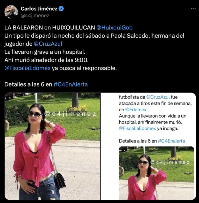Screen dimensions: 199x203
Task: Click @CruzAzul inside the embedded screenshot
Action: click(158, 97)
